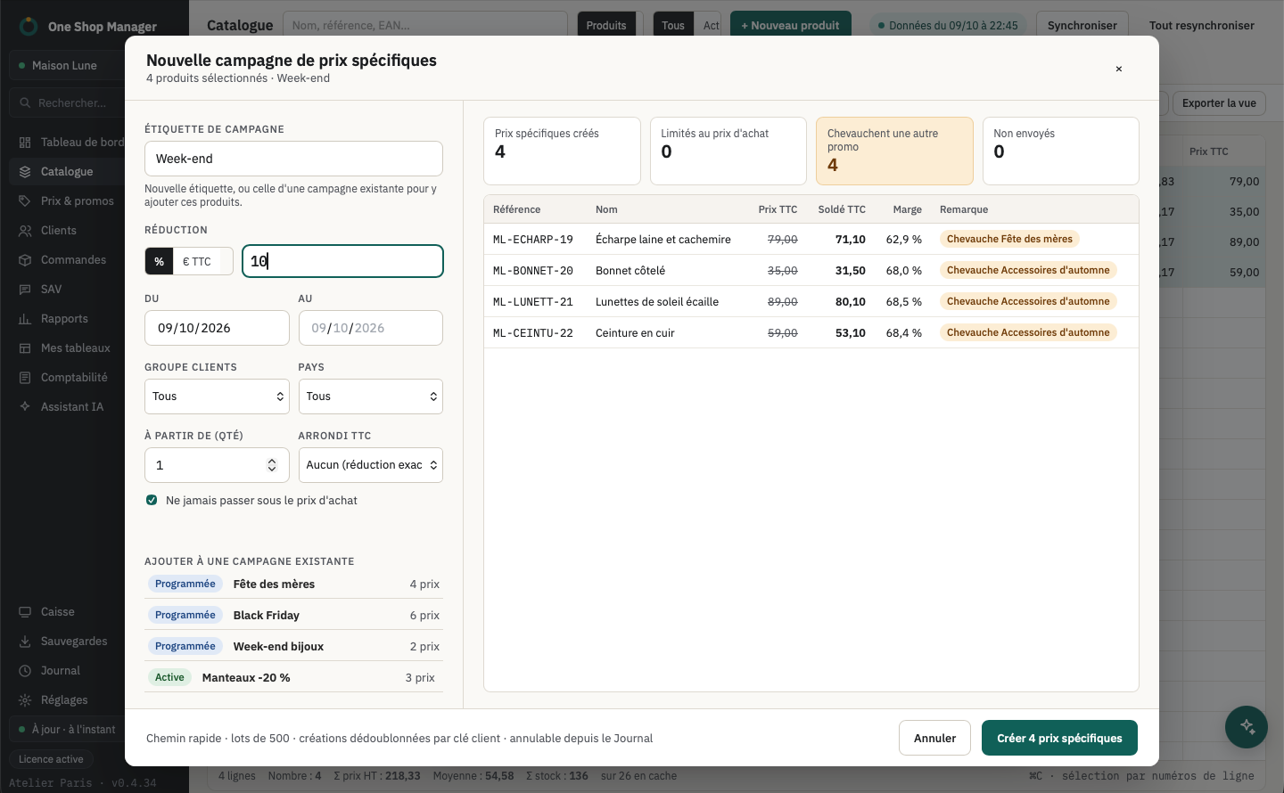This screenshot has height=793, width=1284.
Task: Click the Journal clock icon in the sidebar
Action: click(x=25, y=671)
